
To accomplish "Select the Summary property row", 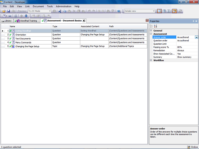I will [x=175, y=57].
